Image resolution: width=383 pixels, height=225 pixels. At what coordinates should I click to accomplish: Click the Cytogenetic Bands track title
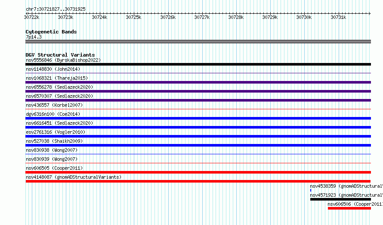coord(51,32)
